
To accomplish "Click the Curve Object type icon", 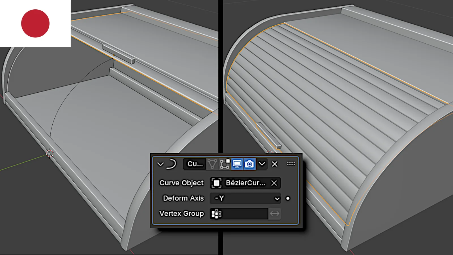I will tap(216, 183).
